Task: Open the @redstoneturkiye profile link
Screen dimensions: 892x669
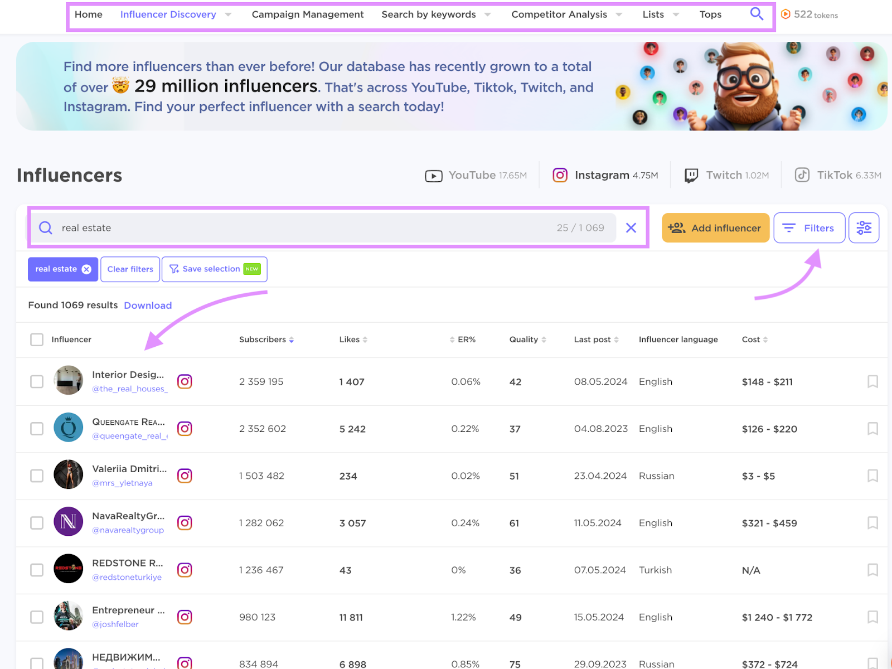Action: 127,577
